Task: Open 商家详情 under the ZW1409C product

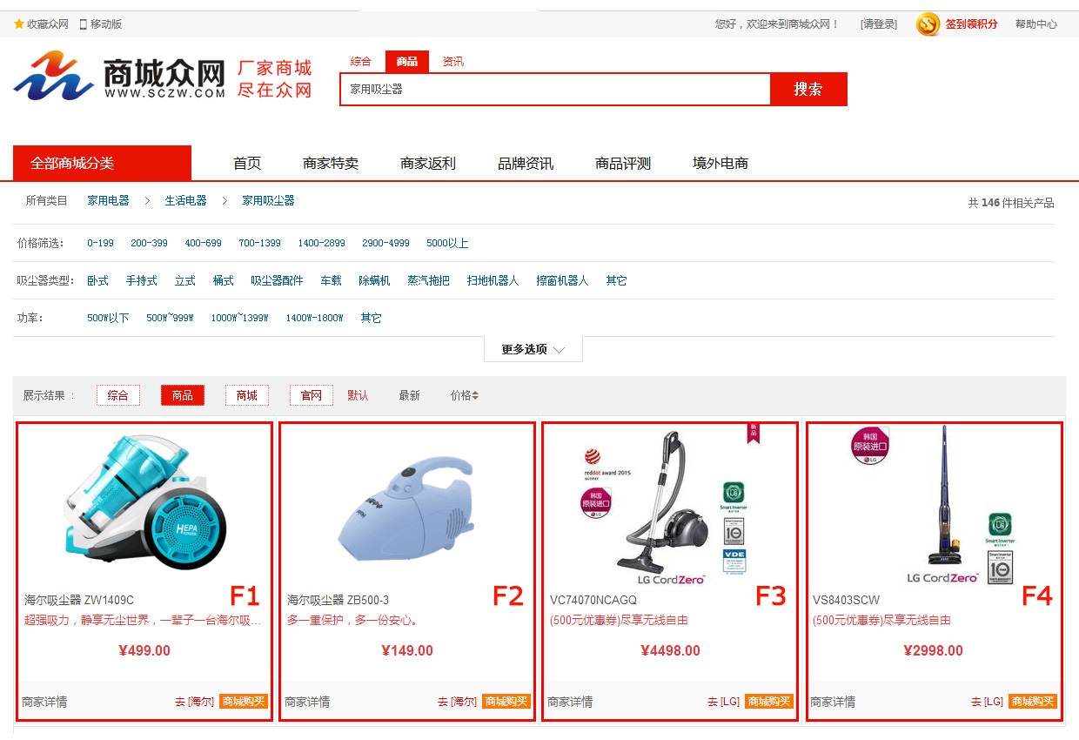Action: coord(44,702)
